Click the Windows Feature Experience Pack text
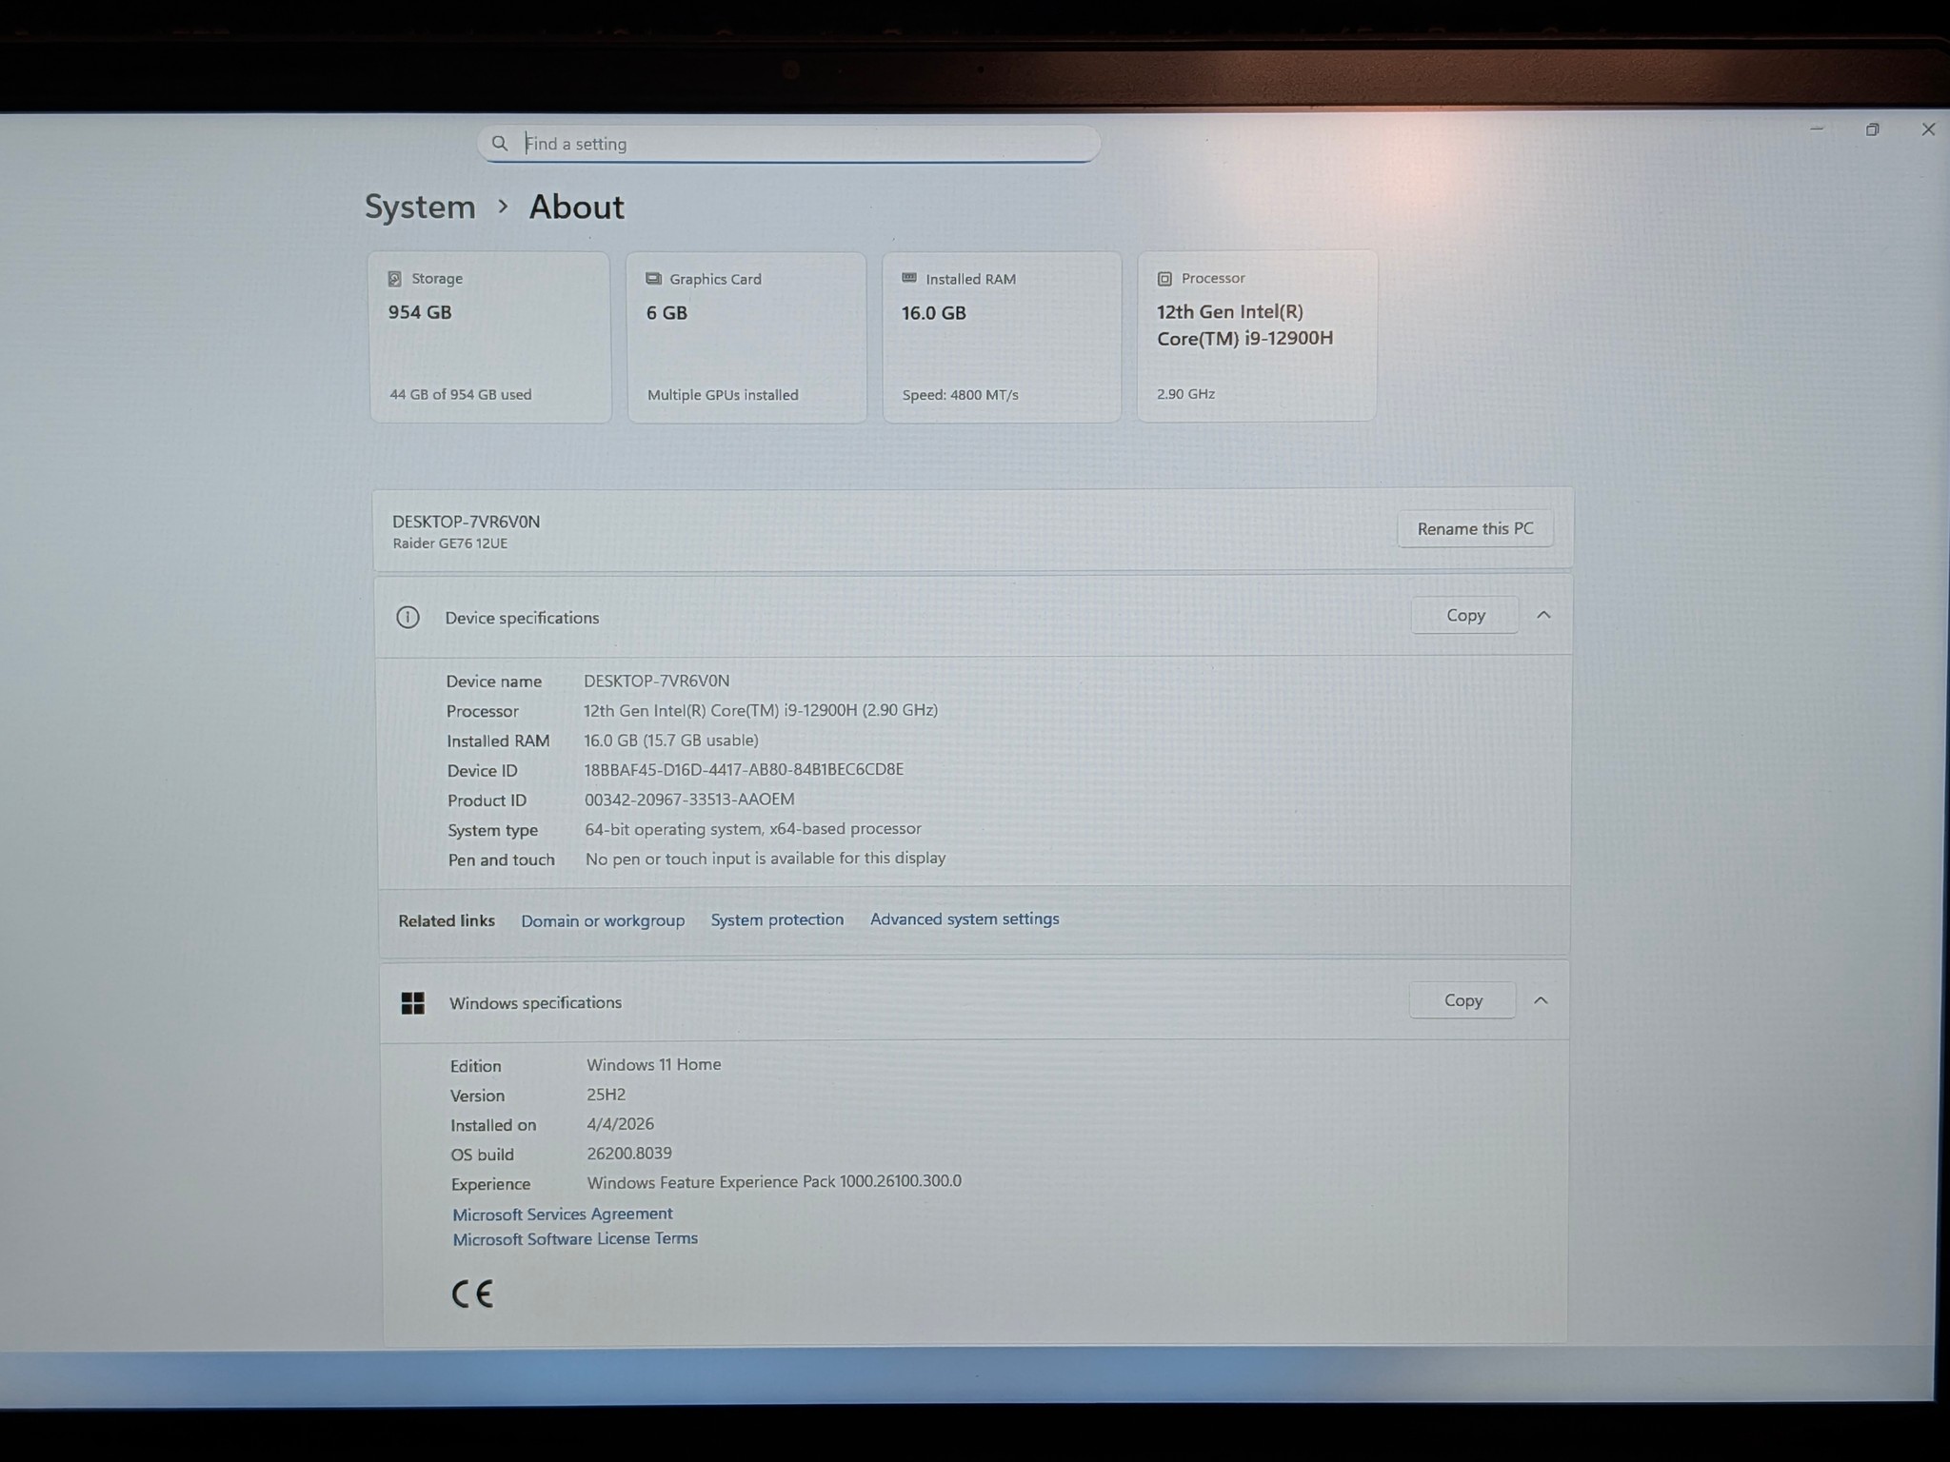 [x=774, y=1182]
